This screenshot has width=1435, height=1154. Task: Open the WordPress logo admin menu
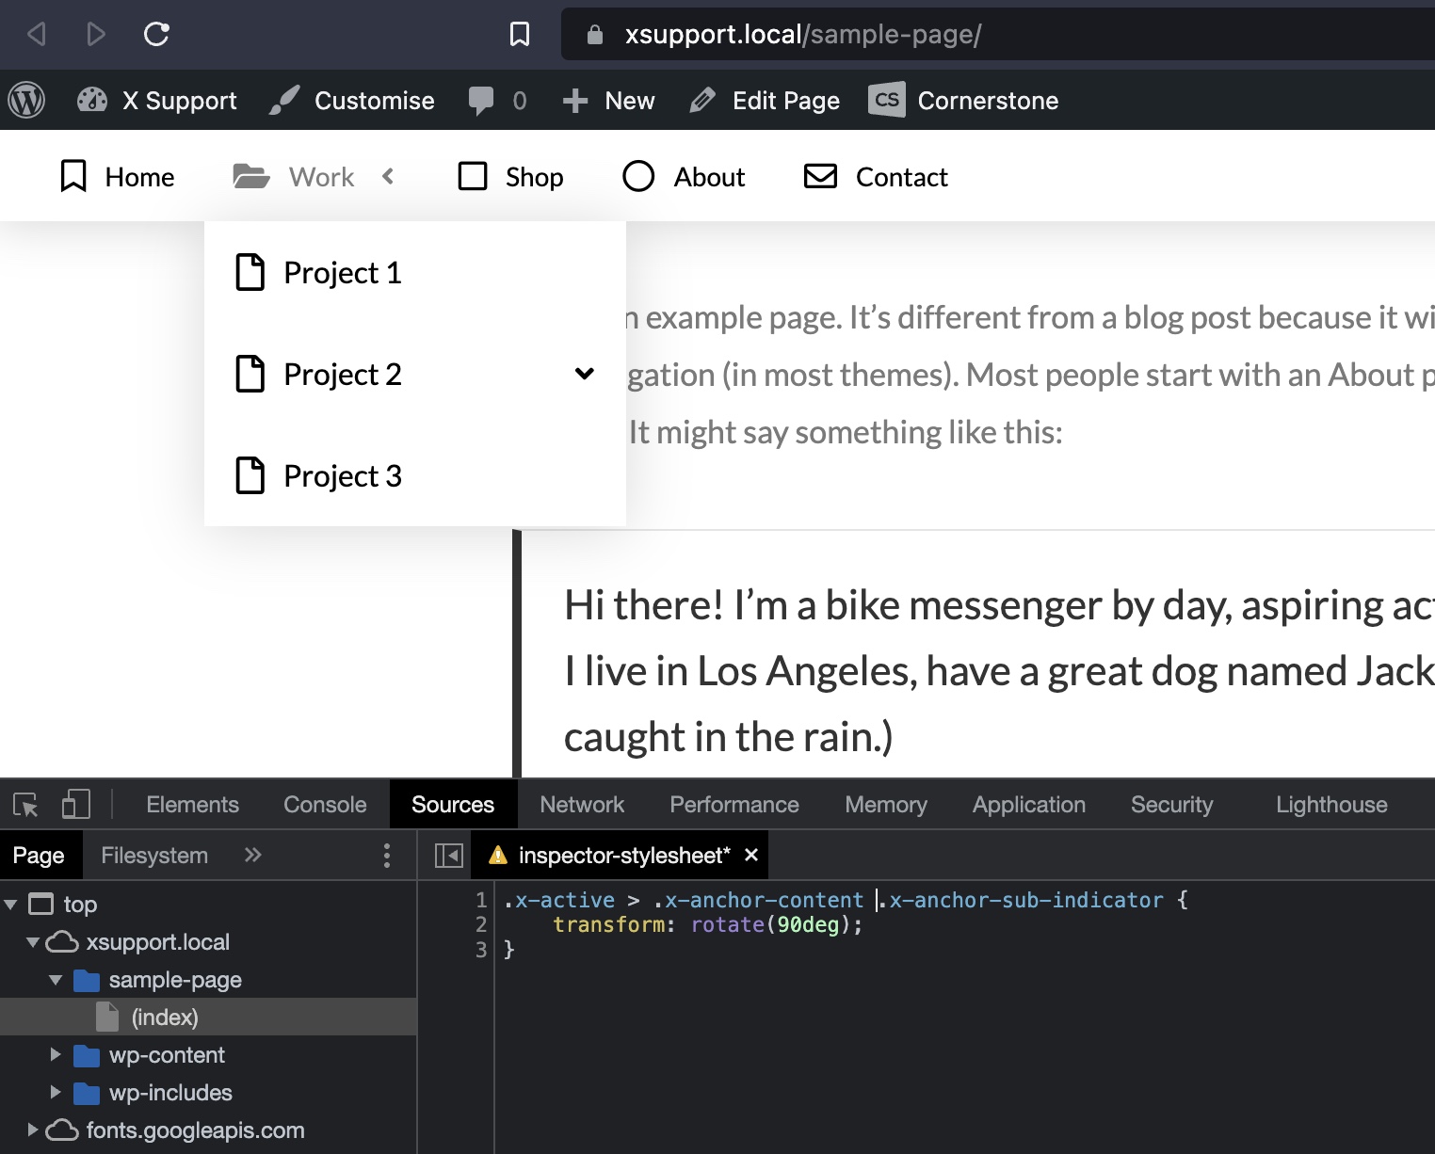tap(26, 100)
